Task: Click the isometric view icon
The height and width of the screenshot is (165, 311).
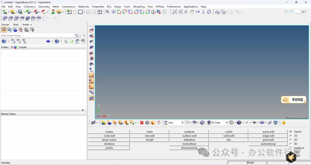Action: tap(153, 12)
